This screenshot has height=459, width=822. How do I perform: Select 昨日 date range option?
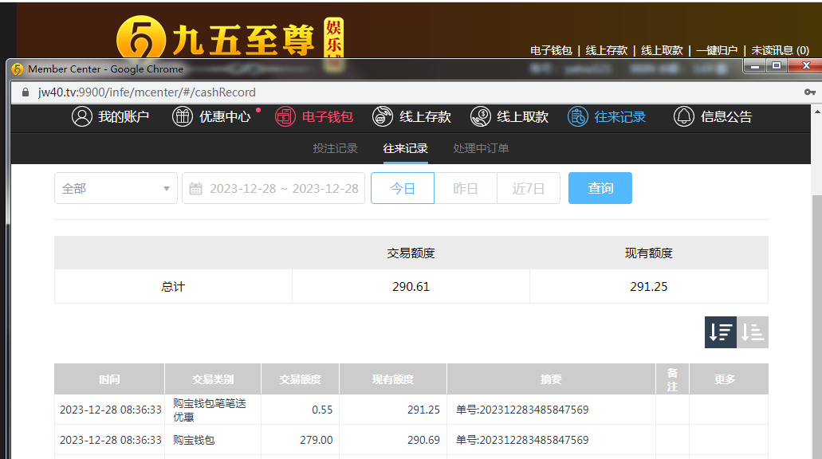[x=466, y=189]
